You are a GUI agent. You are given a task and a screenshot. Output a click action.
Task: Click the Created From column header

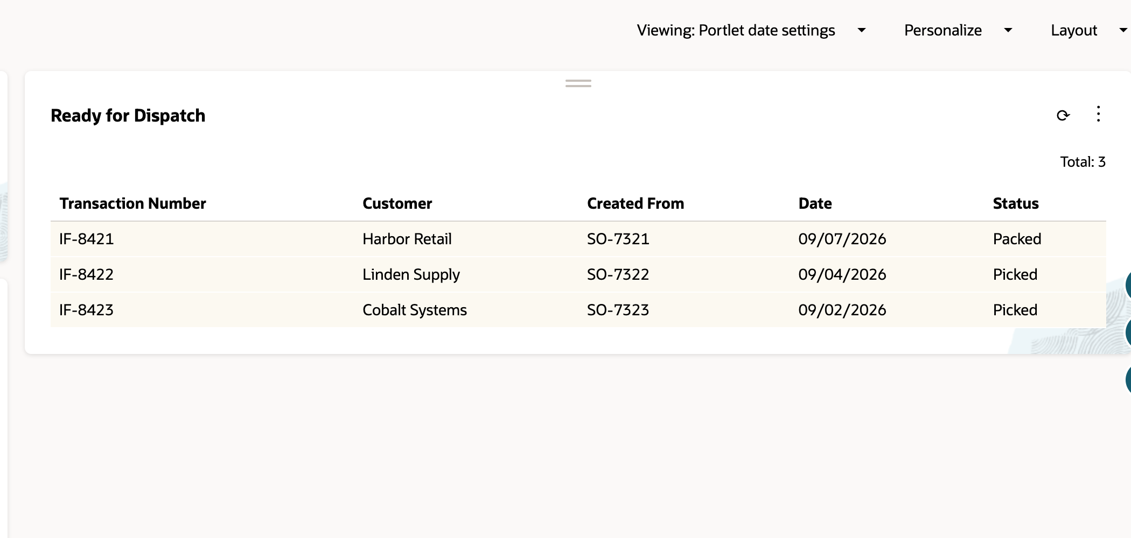coord(636,203)
